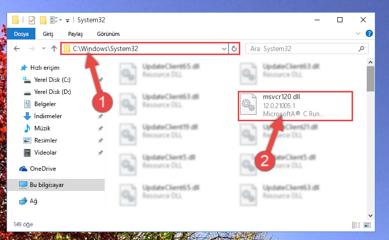Unpin Müzik using its pin icon

pos(100,128)
